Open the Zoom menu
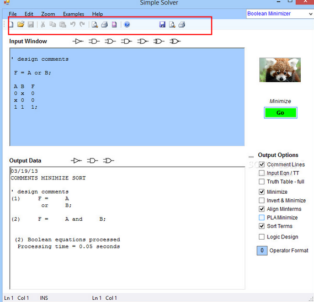This screenshot has width=314, height=302. click(x=48, y=14)
